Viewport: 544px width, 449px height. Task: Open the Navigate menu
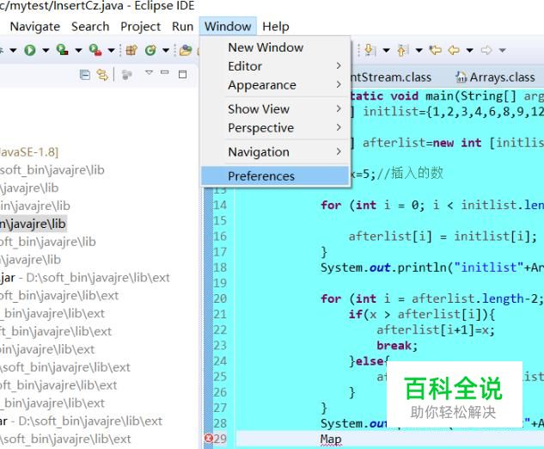click(34, 27)
